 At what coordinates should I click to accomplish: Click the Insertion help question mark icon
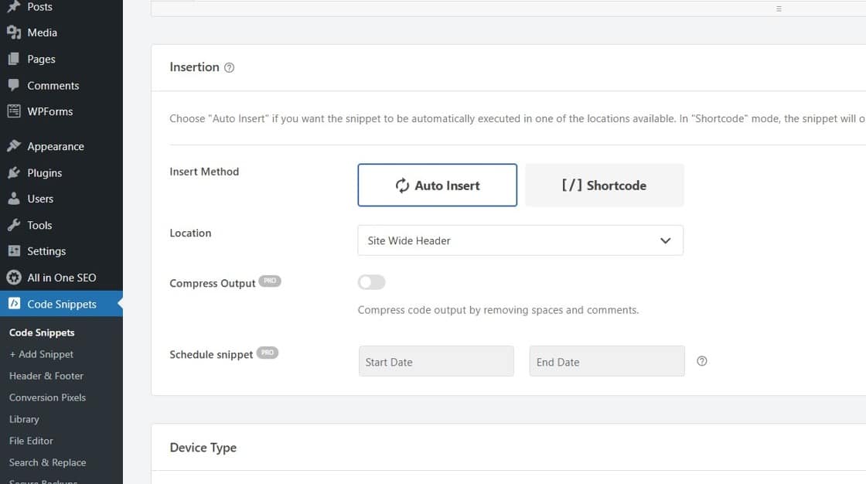click(x=229, y=68)
